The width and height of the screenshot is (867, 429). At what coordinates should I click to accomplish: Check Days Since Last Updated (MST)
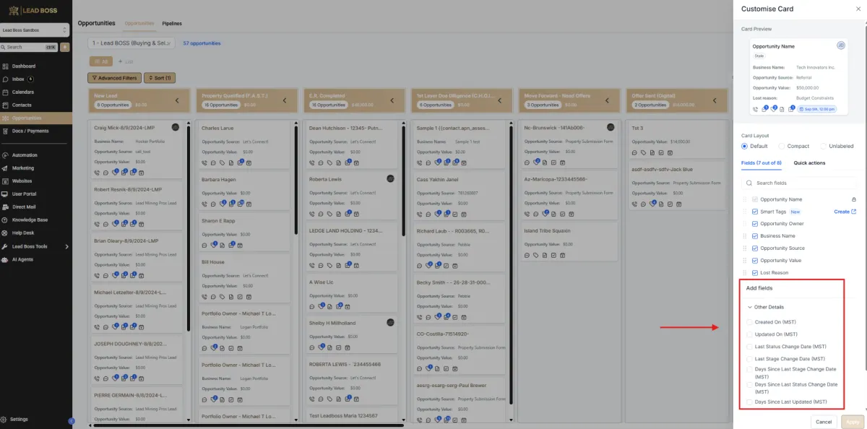click(x=750, y=402)
